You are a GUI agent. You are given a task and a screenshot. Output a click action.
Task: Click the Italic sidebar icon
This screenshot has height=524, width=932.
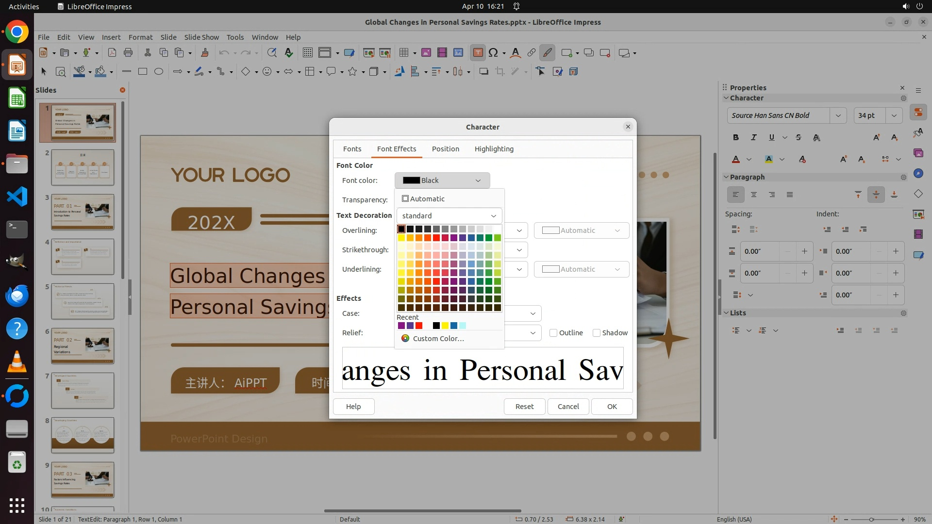point(753,138)
